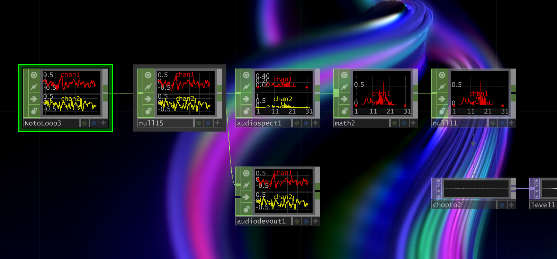Click the green dot flag under null11

pyautogui.click(x=493, y=123)
